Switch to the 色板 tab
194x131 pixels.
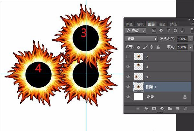coord(140,24)
